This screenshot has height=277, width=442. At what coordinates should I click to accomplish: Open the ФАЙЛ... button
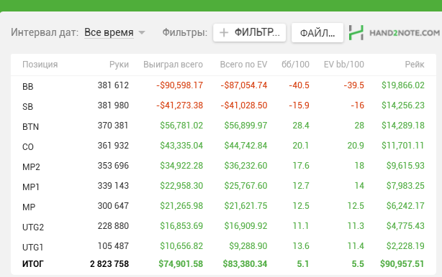click(317, 33)
